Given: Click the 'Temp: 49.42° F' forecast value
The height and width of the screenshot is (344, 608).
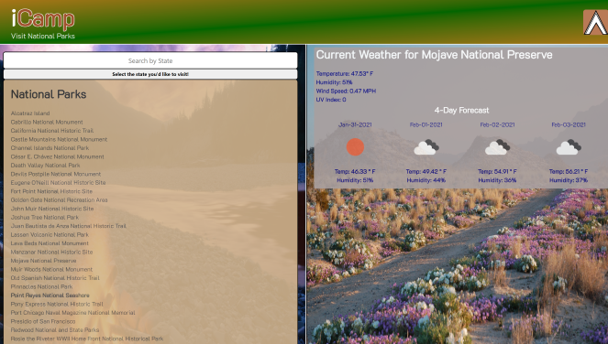Looking at the screenshot, I should (x=426, y=171).
